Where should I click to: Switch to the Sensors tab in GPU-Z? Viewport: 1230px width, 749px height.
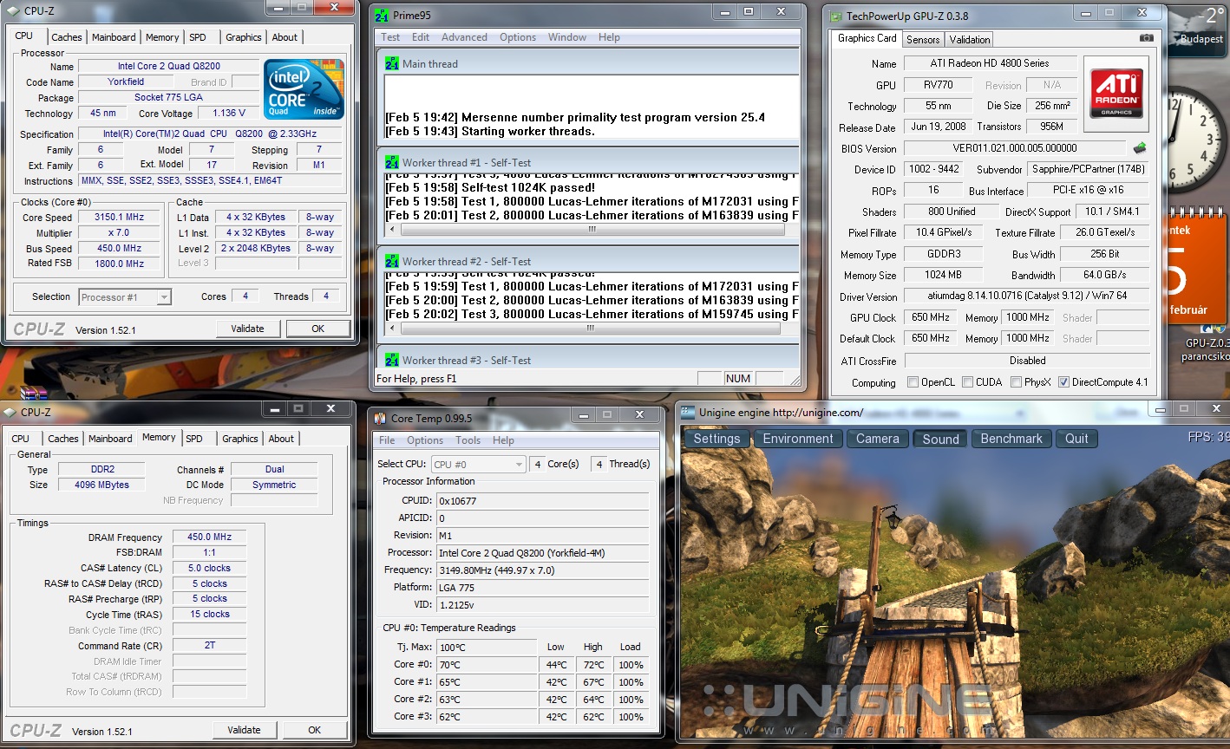[923, 40]
